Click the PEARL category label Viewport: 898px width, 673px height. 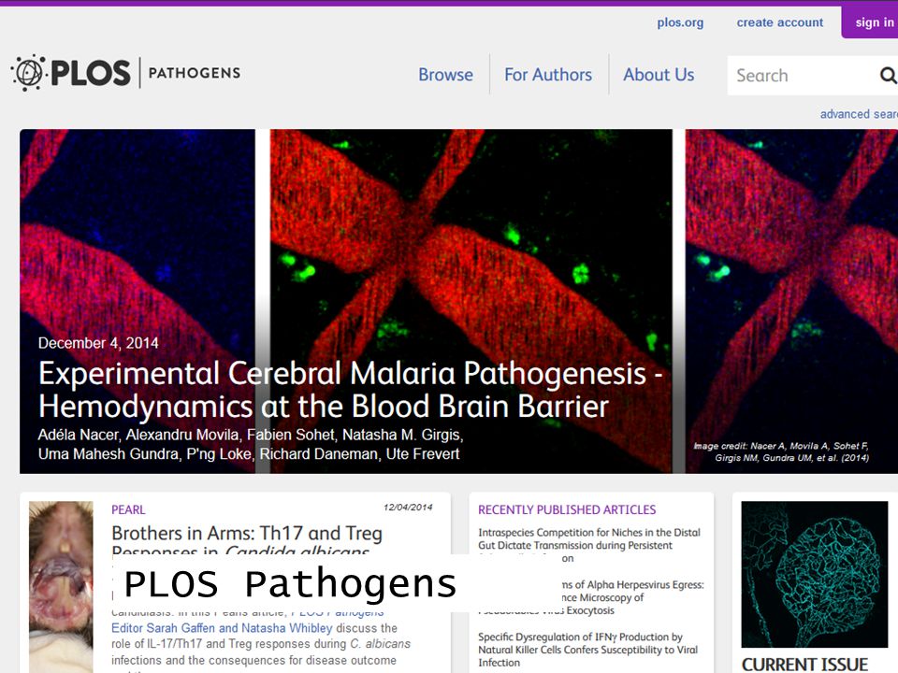point(128,509)
